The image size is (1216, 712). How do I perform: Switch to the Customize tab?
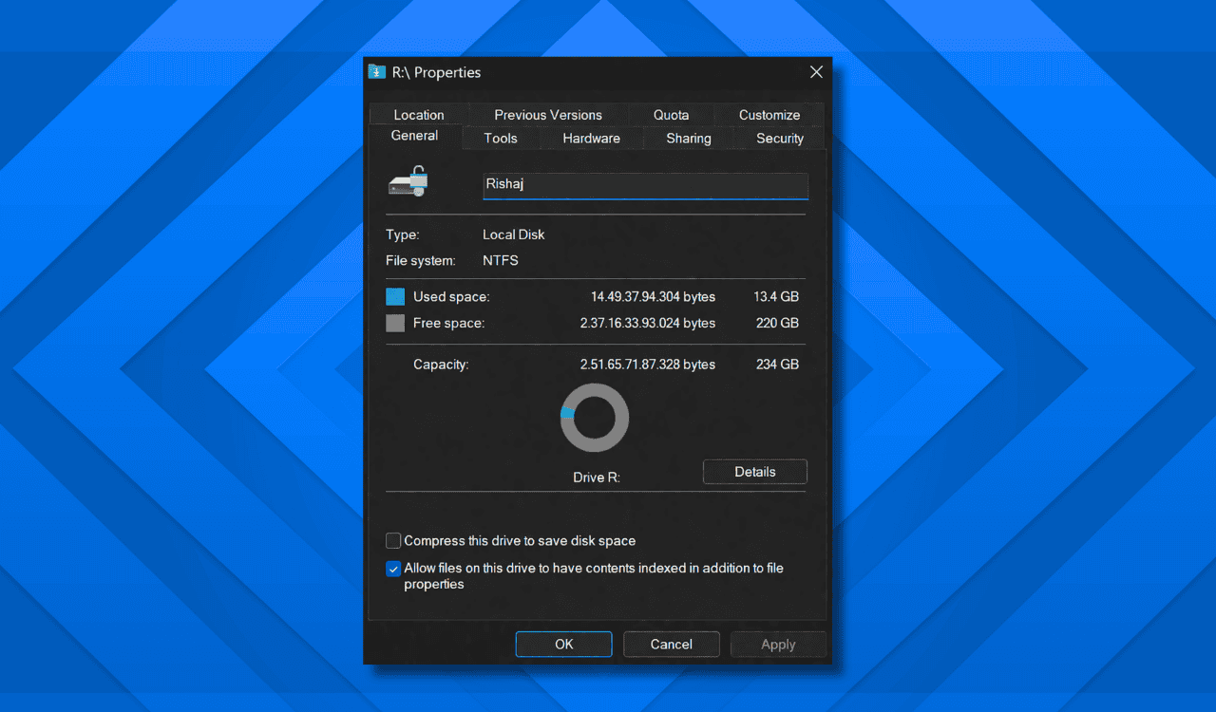pyautogui.click(x=769, y=114)
